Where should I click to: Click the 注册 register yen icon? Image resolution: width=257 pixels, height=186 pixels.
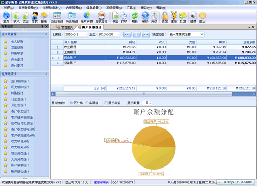[x=174, y=17]
